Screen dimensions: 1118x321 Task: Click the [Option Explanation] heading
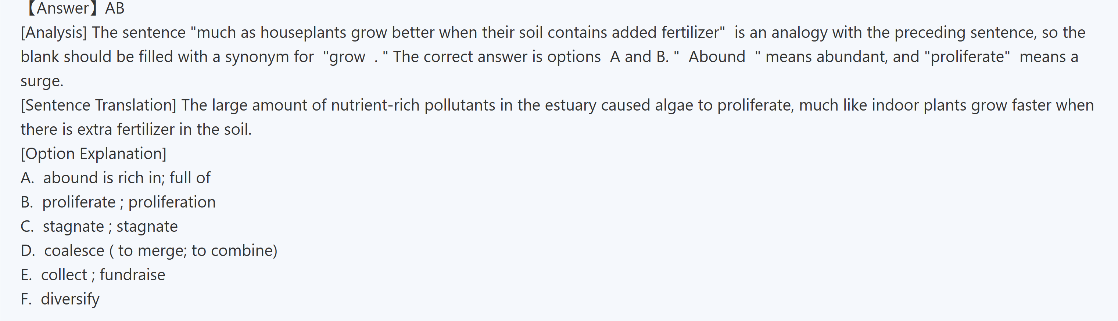pos(93,154)
